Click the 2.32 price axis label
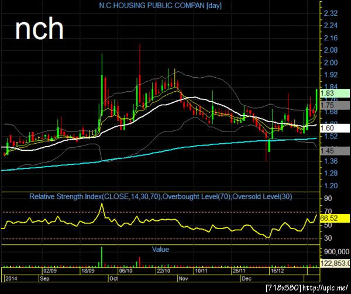 (x=331, y=13)
